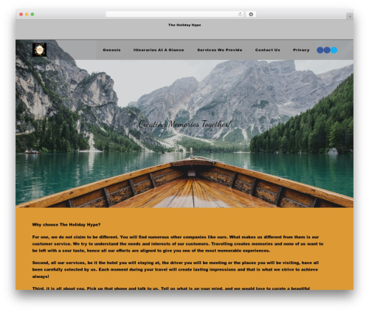
Task: Click the Creating Memories Together tagline
Action: tap(184, 124)
